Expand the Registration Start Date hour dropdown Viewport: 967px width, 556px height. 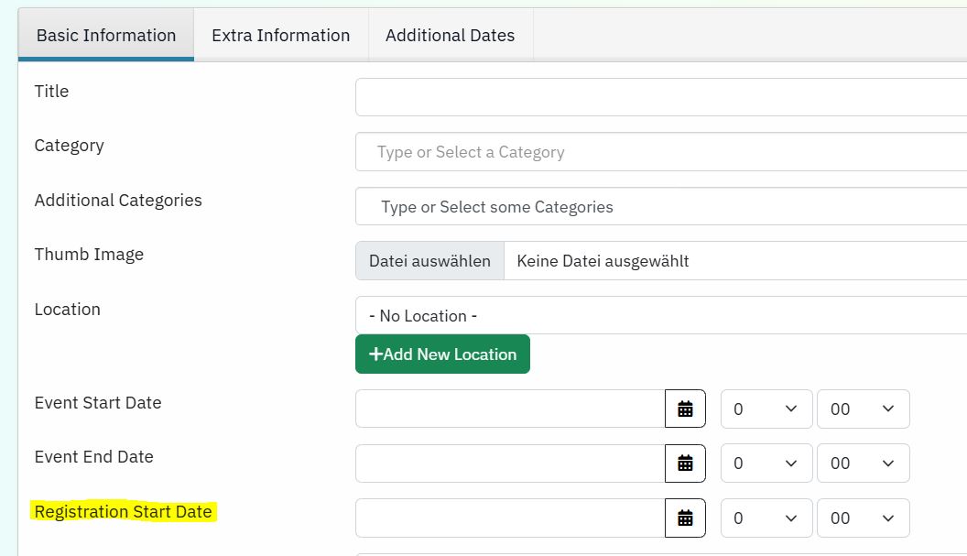(766, 518)
